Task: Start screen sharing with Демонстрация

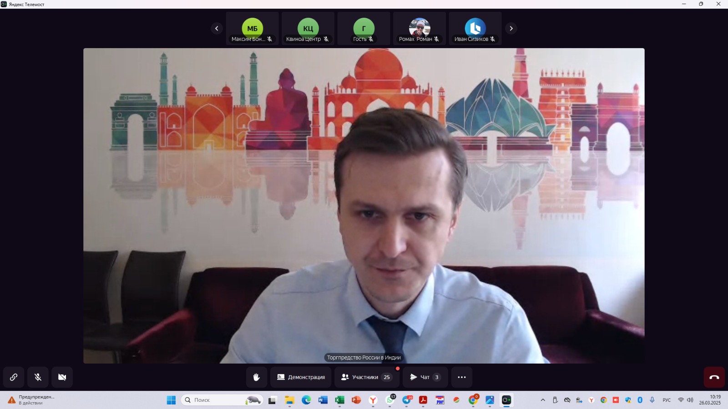Action: 301,377
